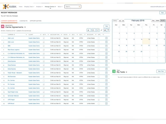Toggle Active checkbox for Saia Freight Lines
The image size is (166, 124).
(44, 92)
